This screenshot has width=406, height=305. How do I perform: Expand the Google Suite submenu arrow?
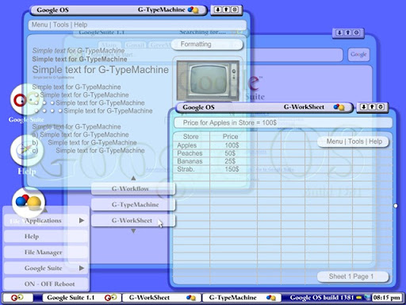(x=82, y=268)
